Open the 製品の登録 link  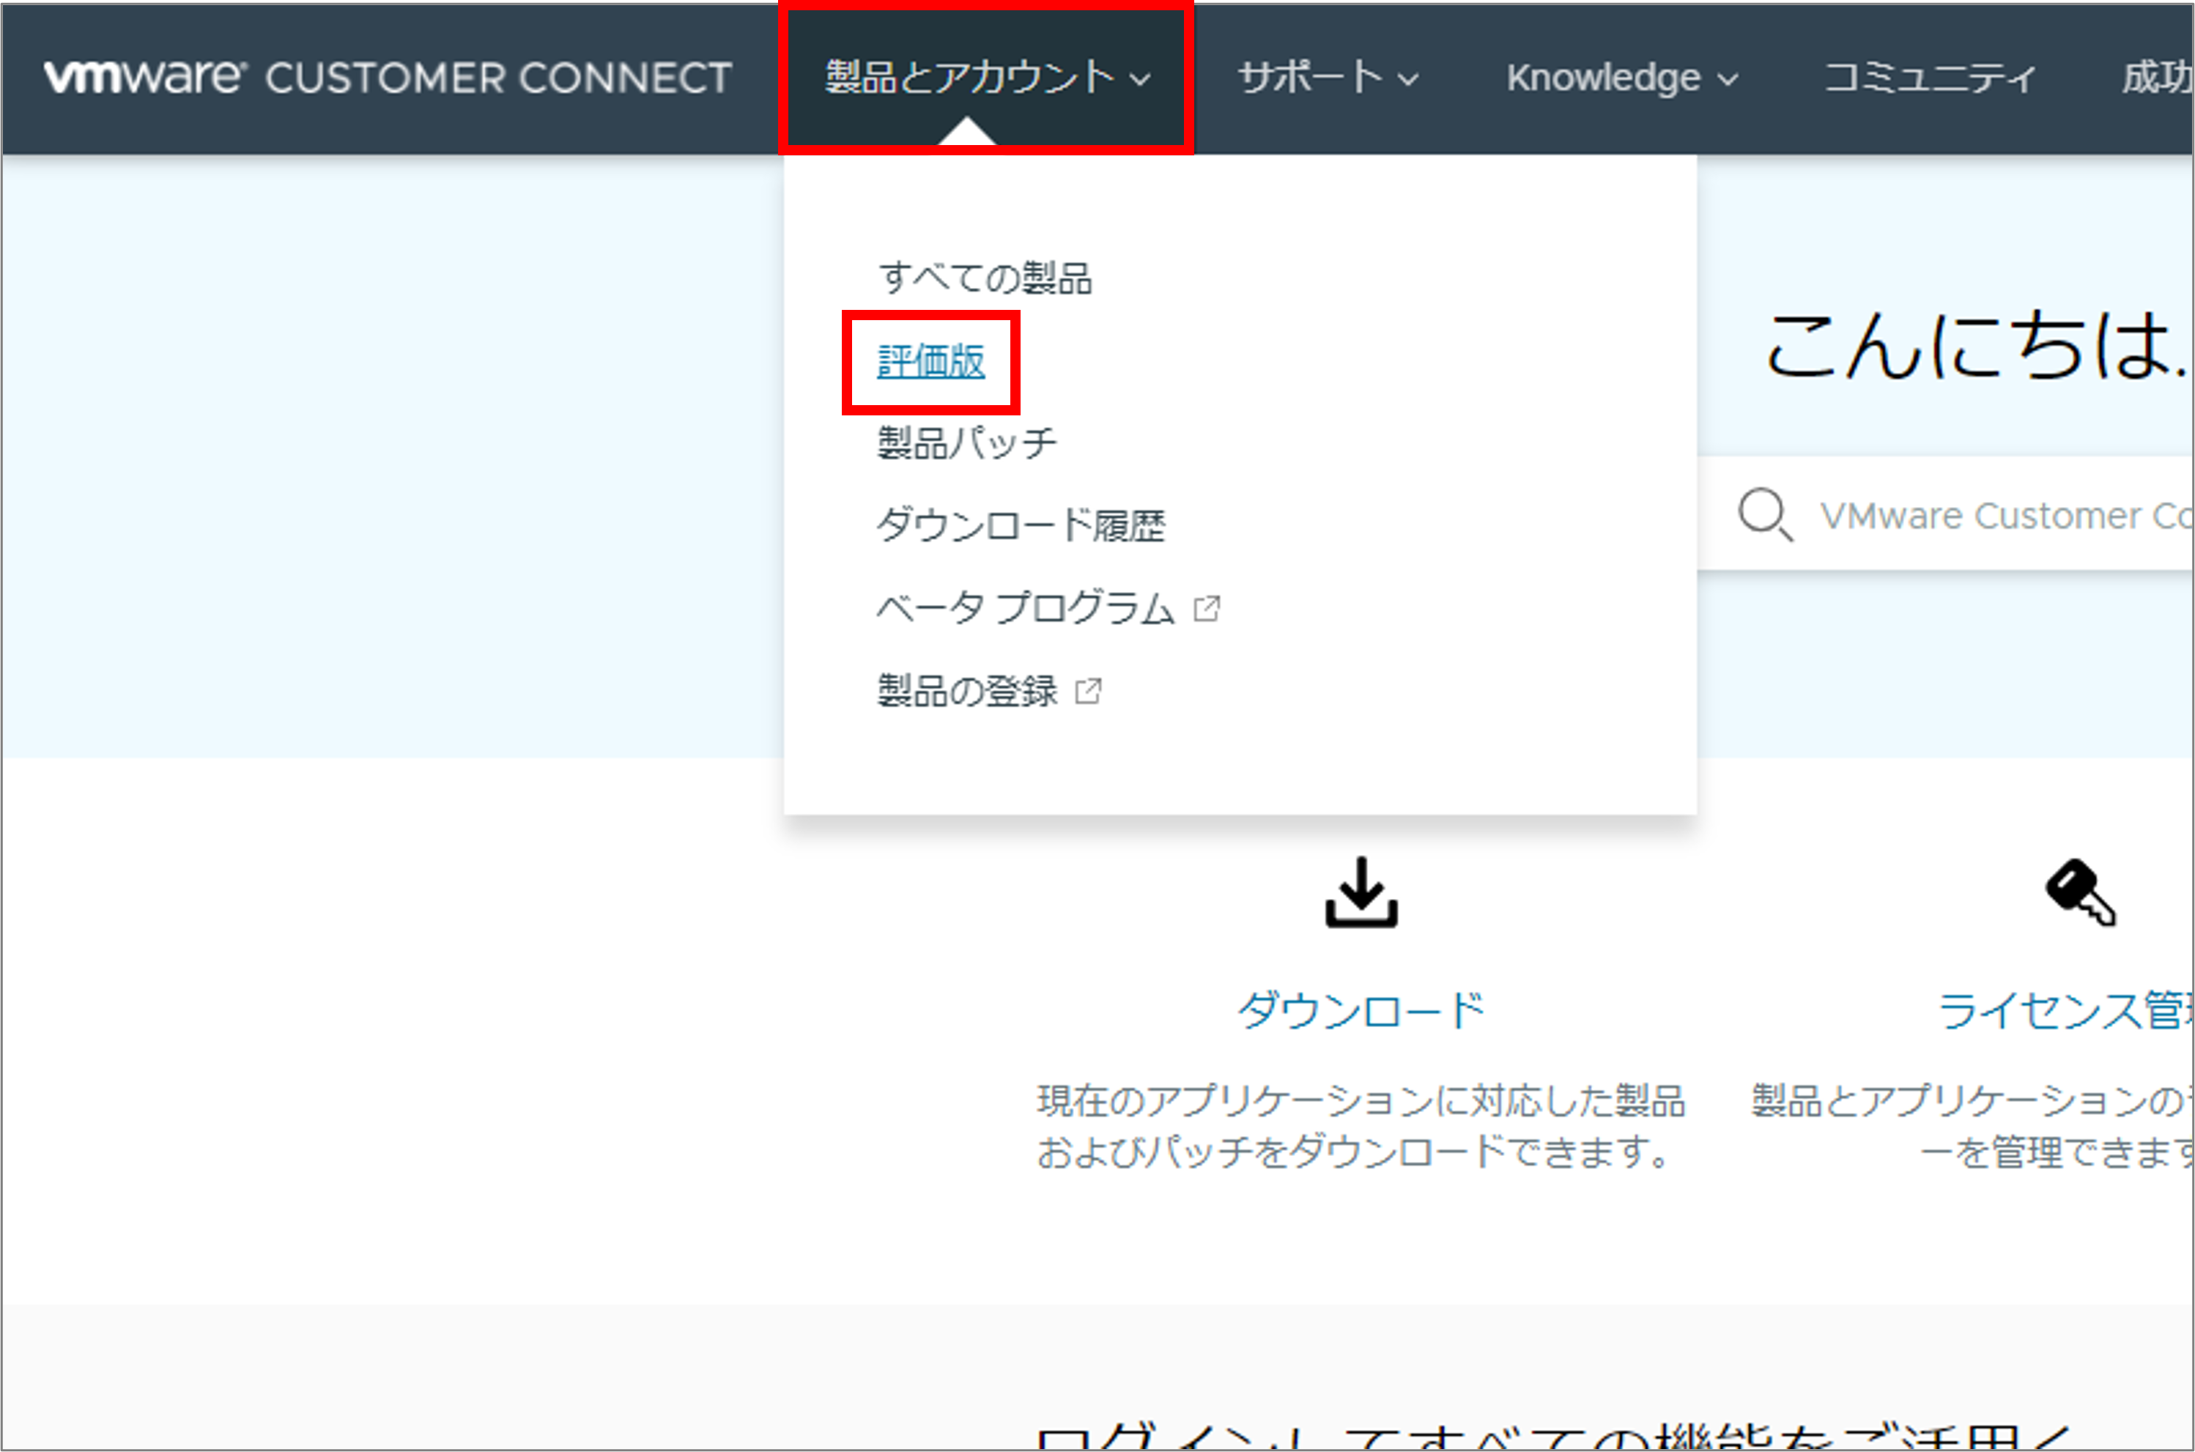pyautogui.click(x=967, y=691)
